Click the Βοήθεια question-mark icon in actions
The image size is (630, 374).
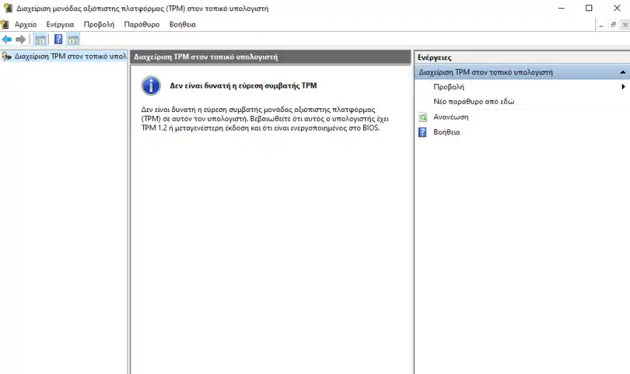[x=422, y=132]
